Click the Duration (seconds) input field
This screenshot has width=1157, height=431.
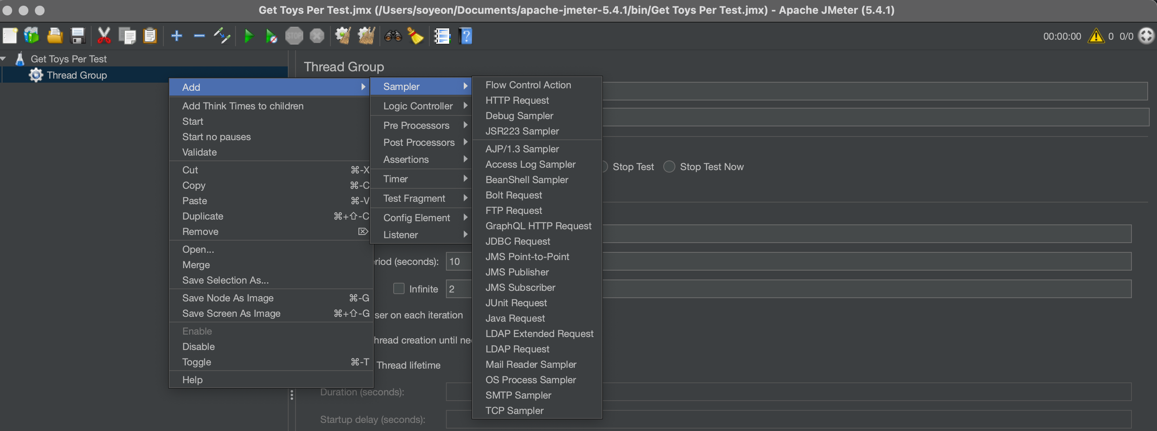point(788,391)
